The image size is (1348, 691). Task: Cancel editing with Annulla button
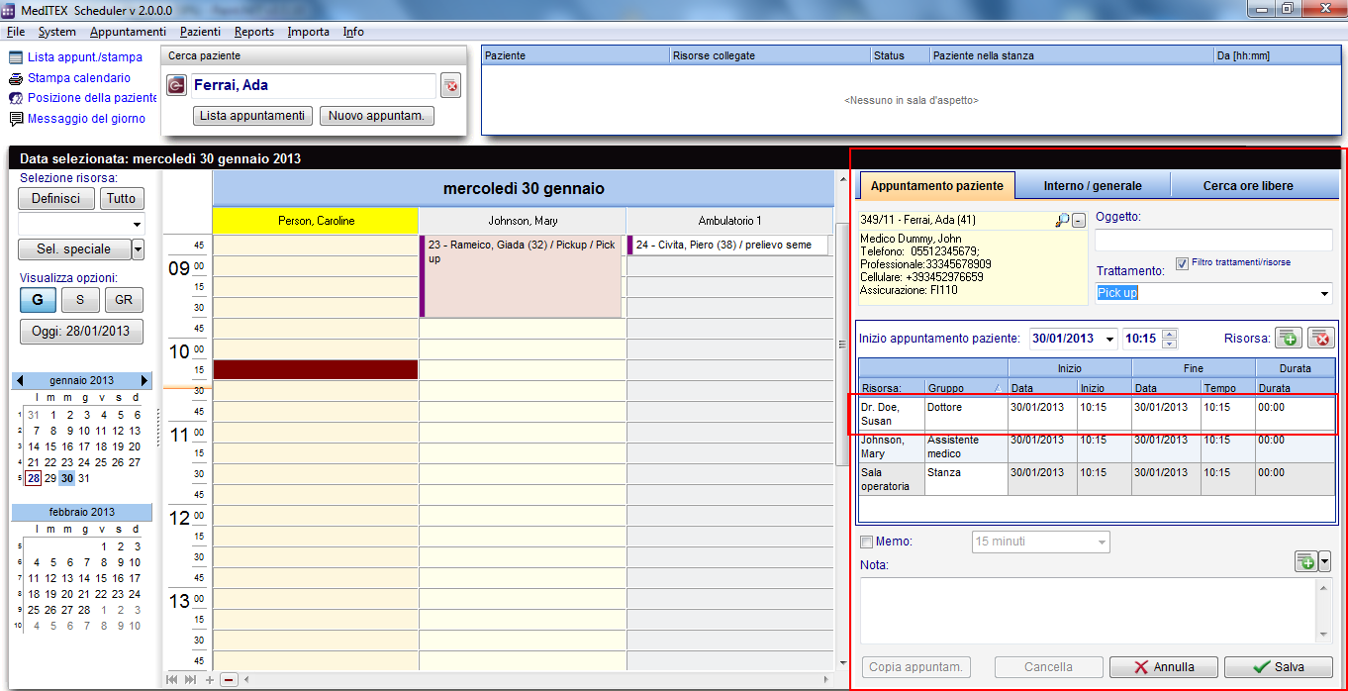click(x=1164, y=667)
